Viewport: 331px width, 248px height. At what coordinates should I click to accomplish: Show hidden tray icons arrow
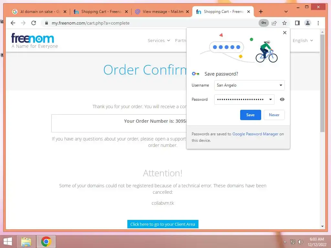click(285, 242)
